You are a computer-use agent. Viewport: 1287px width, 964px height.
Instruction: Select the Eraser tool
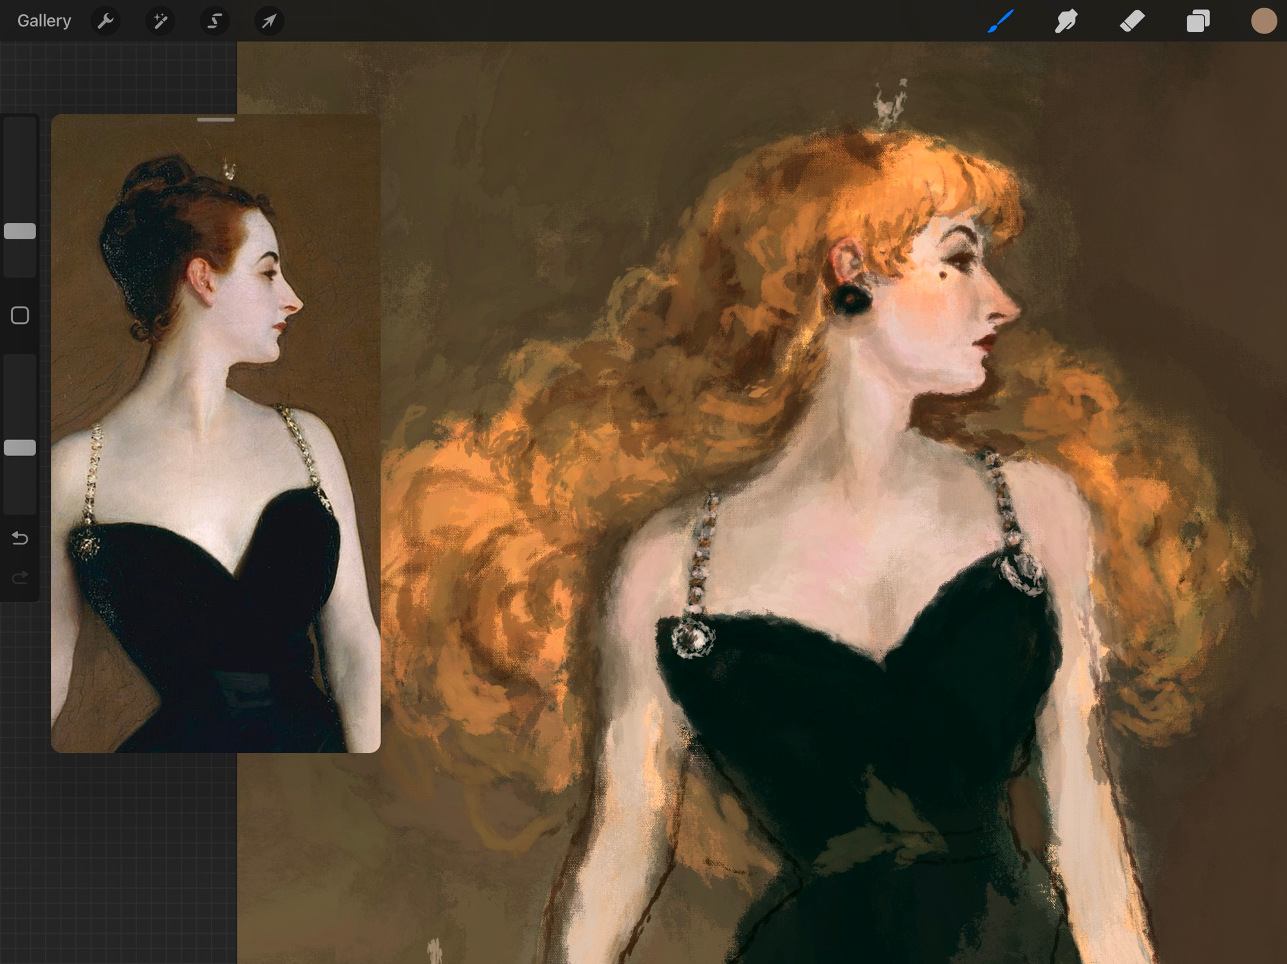[1132, 21]
